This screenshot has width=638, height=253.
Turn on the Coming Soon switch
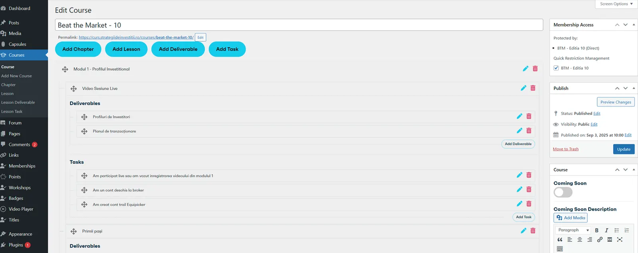563,192
